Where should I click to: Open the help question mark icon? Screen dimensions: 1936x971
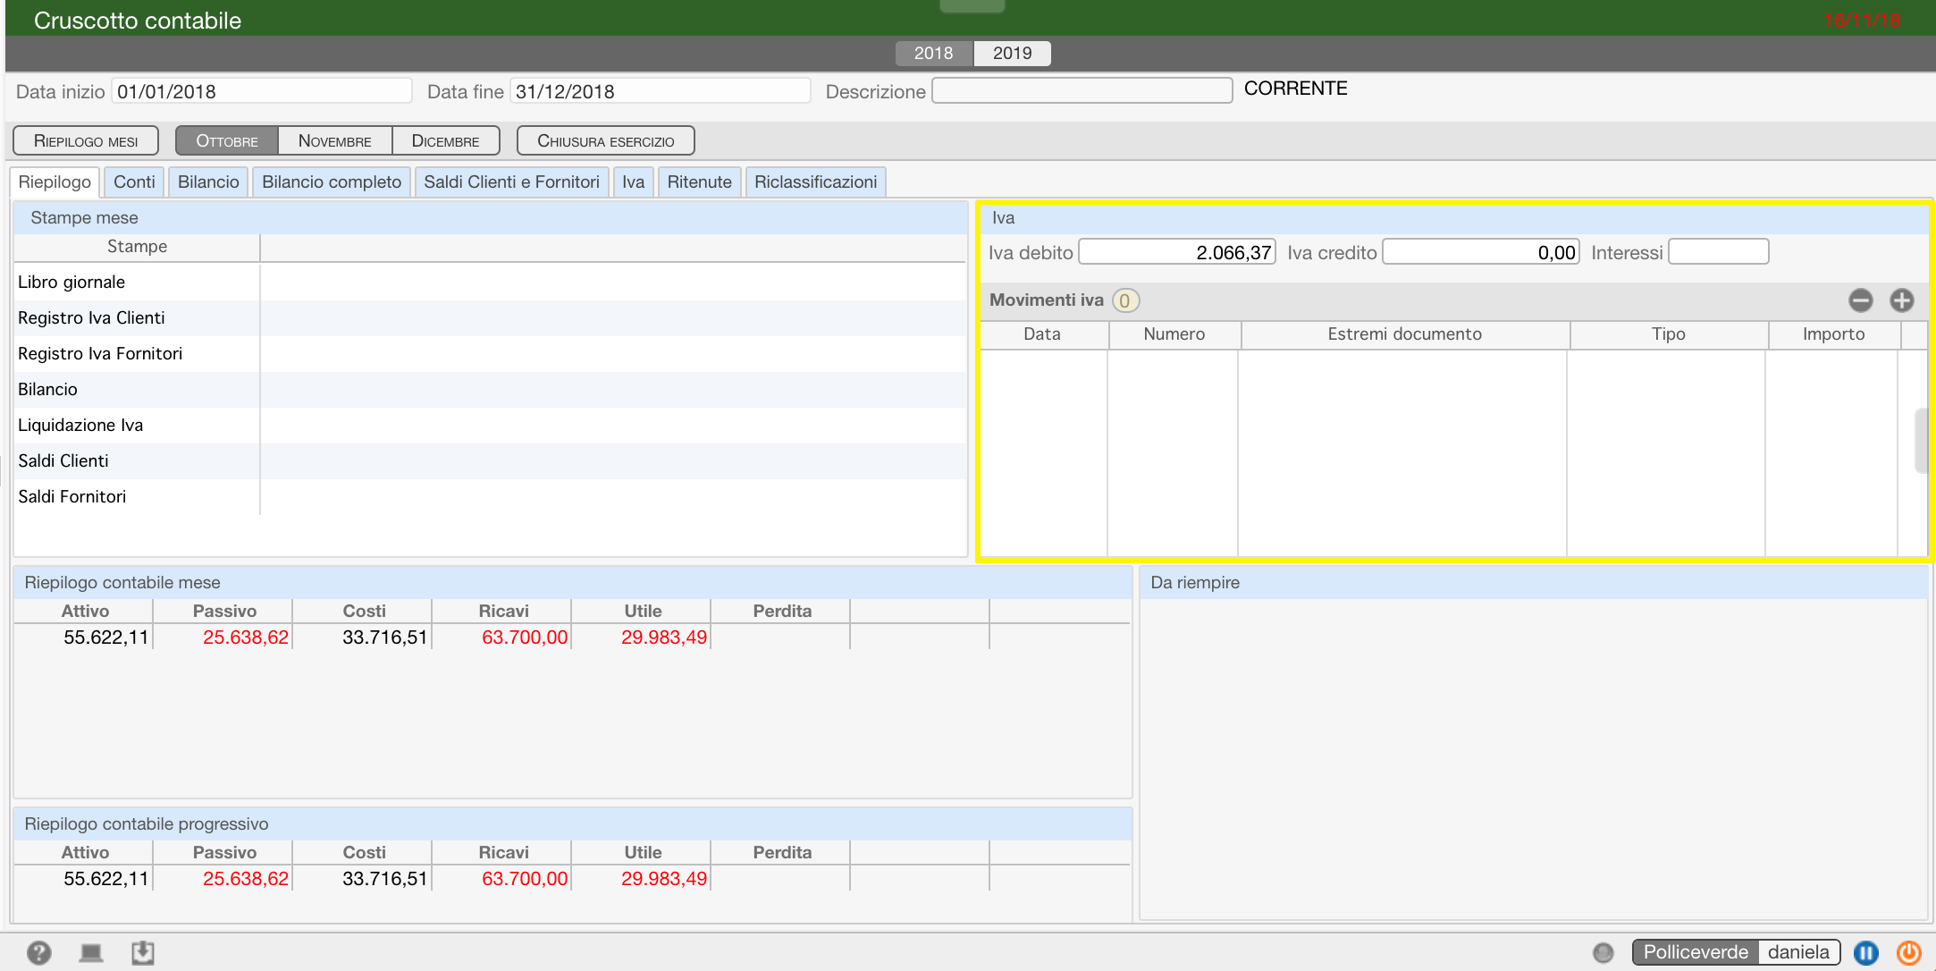point(39,952)
